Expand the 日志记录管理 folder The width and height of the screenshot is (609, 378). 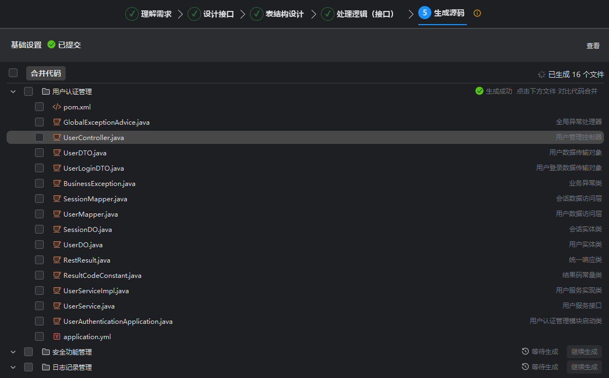[x=13, y=367]
